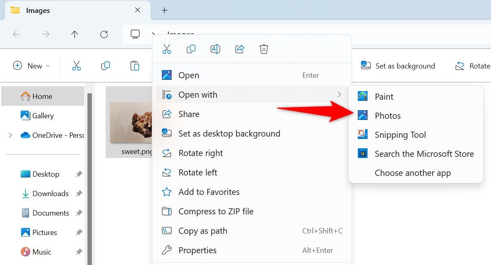
Task: Click the navigation pane scrollbar
Action: pos(90,179)
